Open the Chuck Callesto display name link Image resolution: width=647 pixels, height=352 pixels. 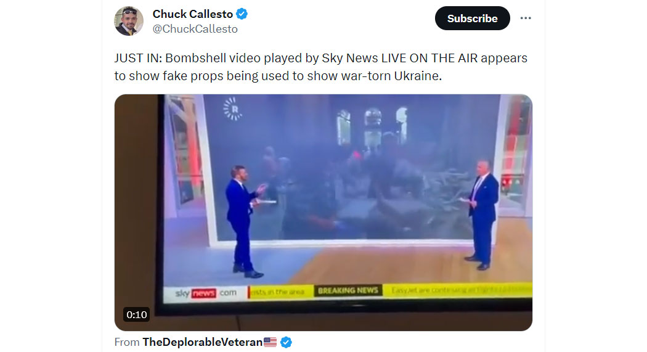[193, 14]
